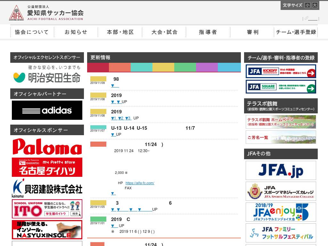Open the 指導者 menu
Viewport: 328px width, 246px height.
click(x=208, y=32)
